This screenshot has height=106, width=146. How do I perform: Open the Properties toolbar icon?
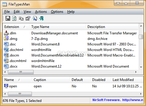pos(28,18)
